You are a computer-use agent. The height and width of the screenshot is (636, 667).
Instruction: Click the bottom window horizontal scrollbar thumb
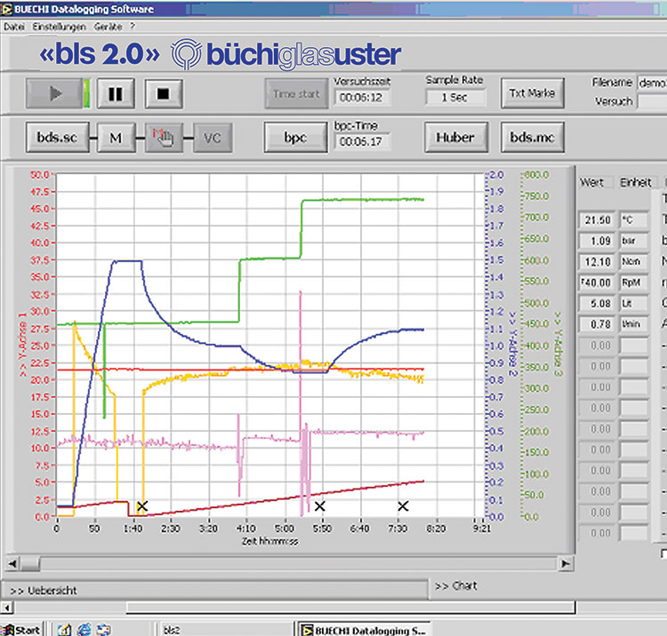tap(351, 608)
